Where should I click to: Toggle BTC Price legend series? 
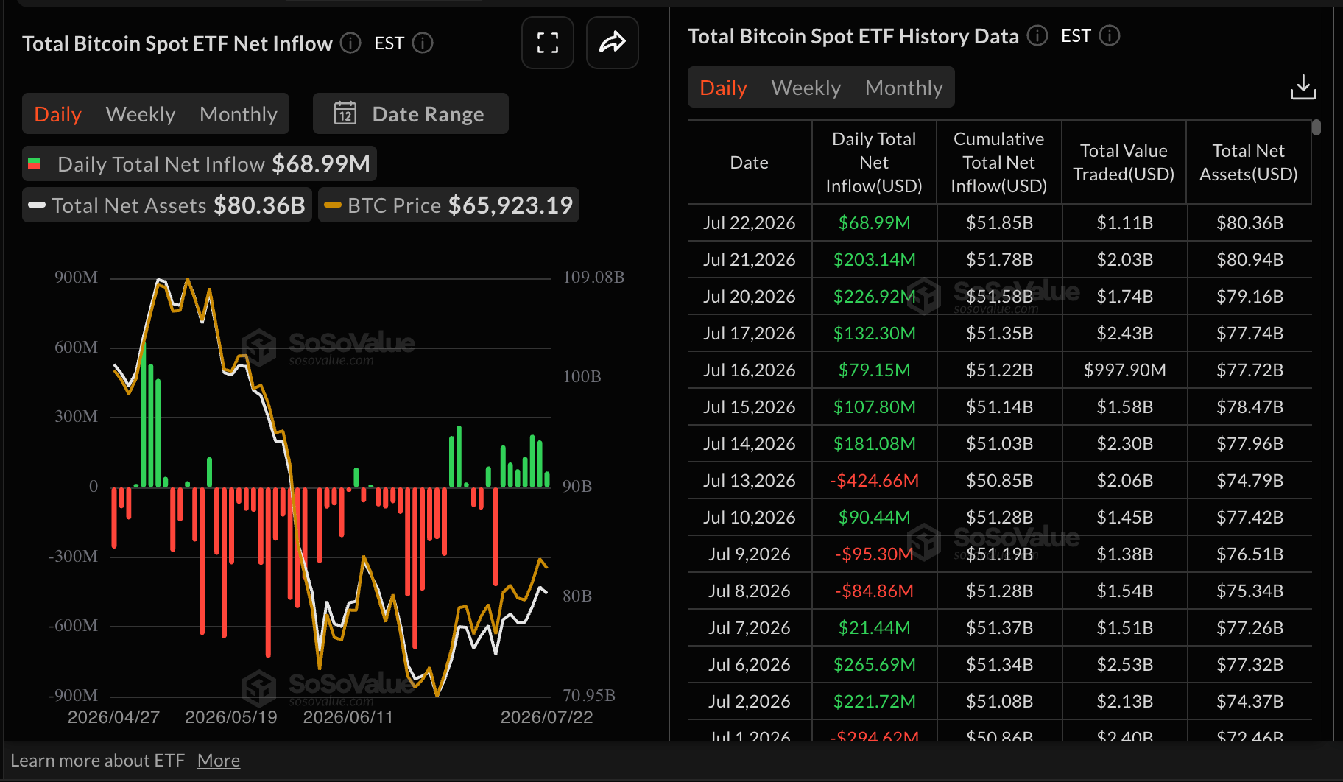448,205
